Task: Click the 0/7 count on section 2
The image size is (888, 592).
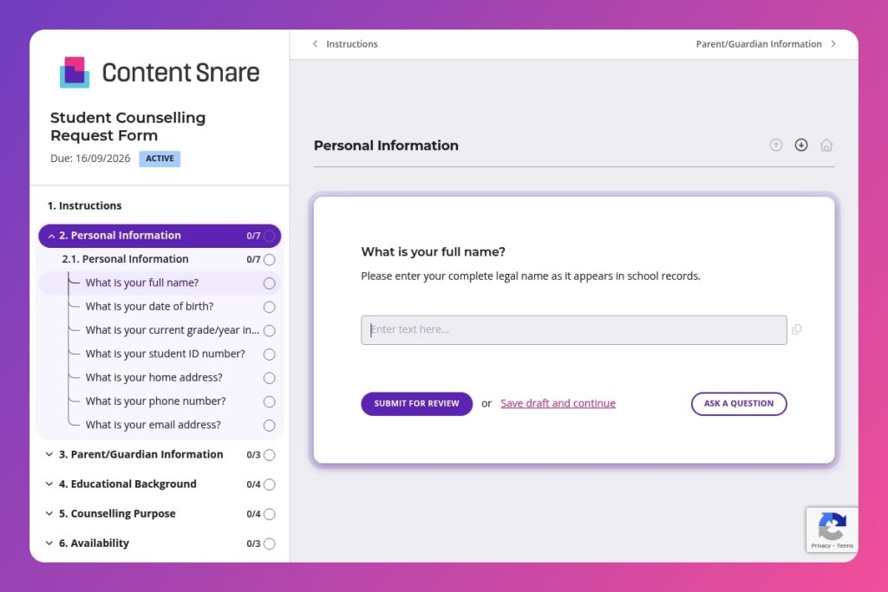Action: (253, 236)
